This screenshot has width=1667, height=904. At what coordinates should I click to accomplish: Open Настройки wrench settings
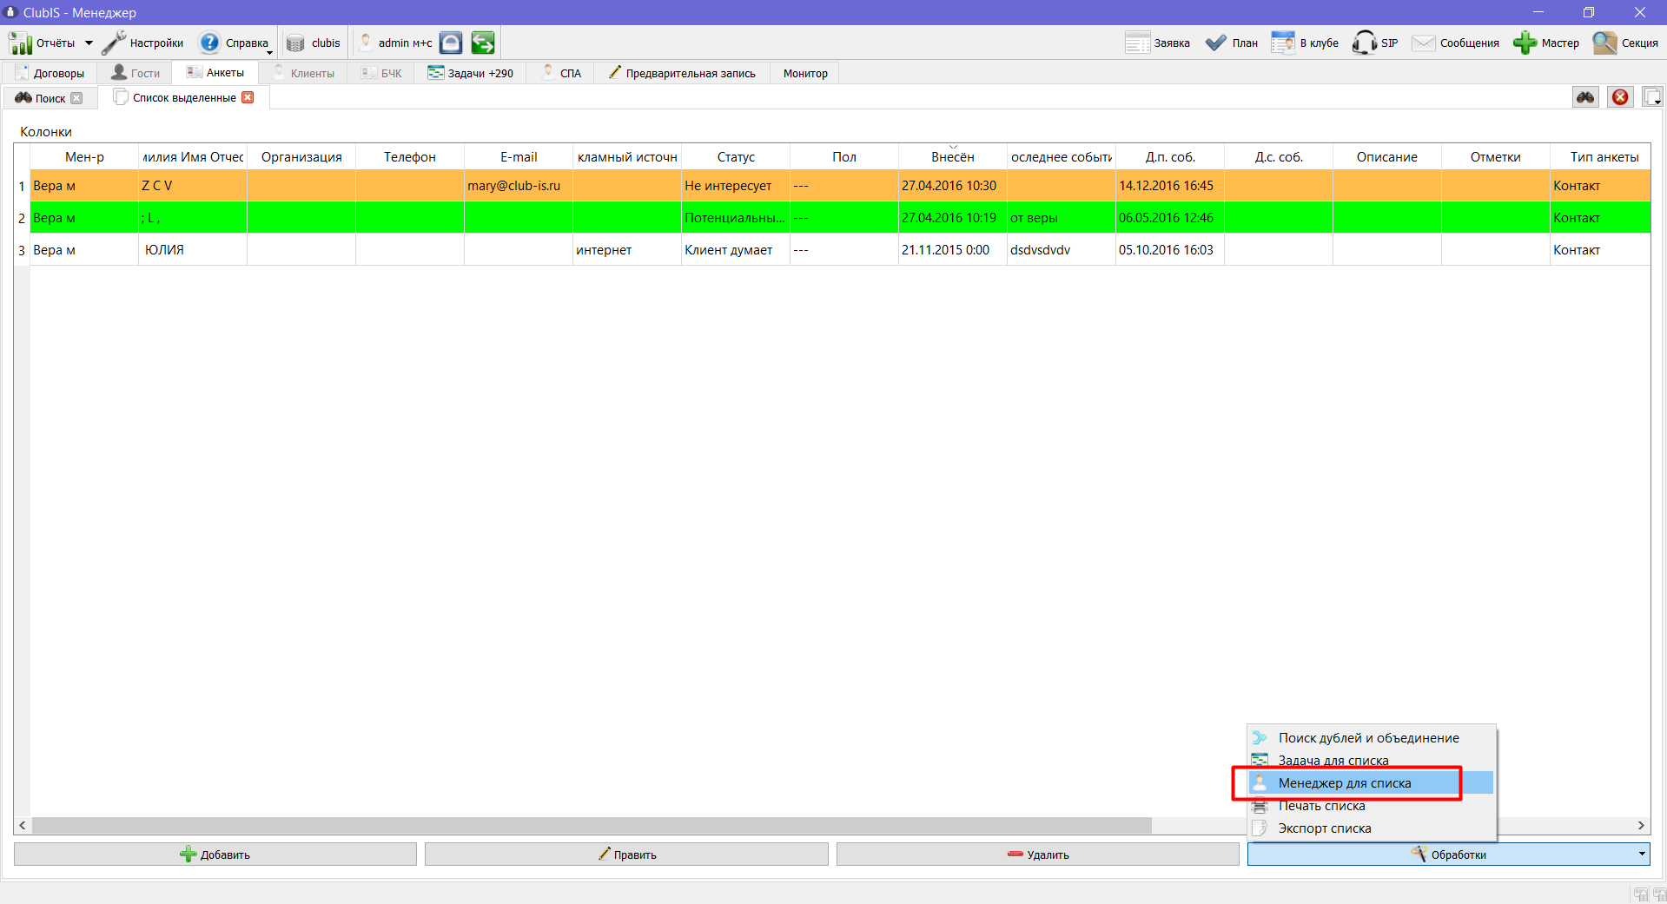point(114,43)
